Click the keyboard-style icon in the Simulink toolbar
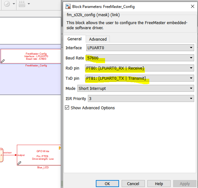Screen dimensions: 198x188 click(x=22, y=4)
